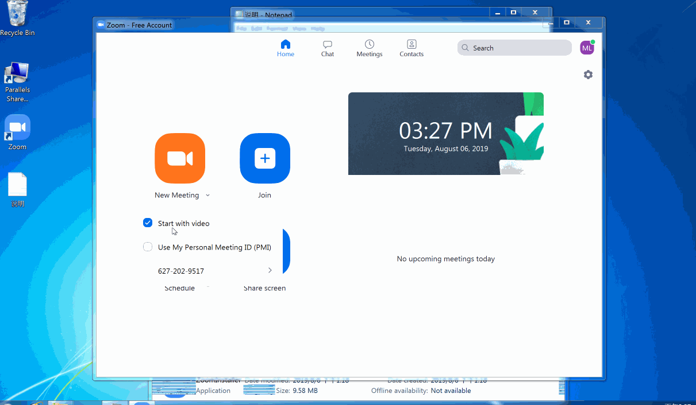696x405 pixels.
Task: Open the Recycle Bin desktop icon
Action: point(17,19)
